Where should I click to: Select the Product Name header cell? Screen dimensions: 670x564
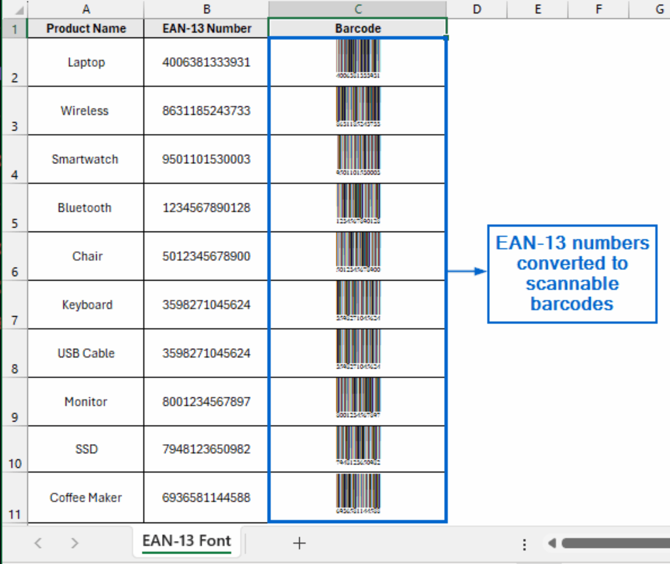86,28
